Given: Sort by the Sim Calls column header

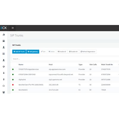Looking at the screenshot, I should click(x=93, y=65).
